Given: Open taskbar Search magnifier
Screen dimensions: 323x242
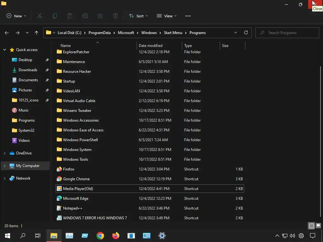Looking at the screenshot, I should (23, 236).
